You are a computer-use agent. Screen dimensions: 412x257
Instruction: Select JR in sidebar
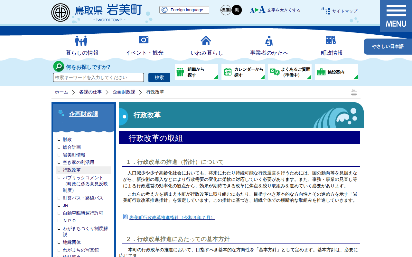pos(65,205)
